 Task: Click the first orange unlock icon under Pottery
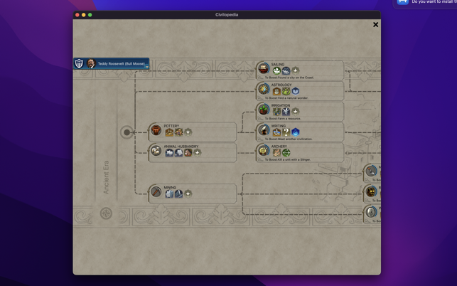pos(169,132)
